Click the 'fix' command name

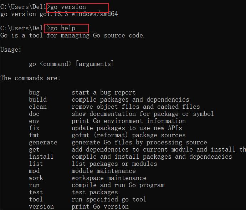pos(34,128)
